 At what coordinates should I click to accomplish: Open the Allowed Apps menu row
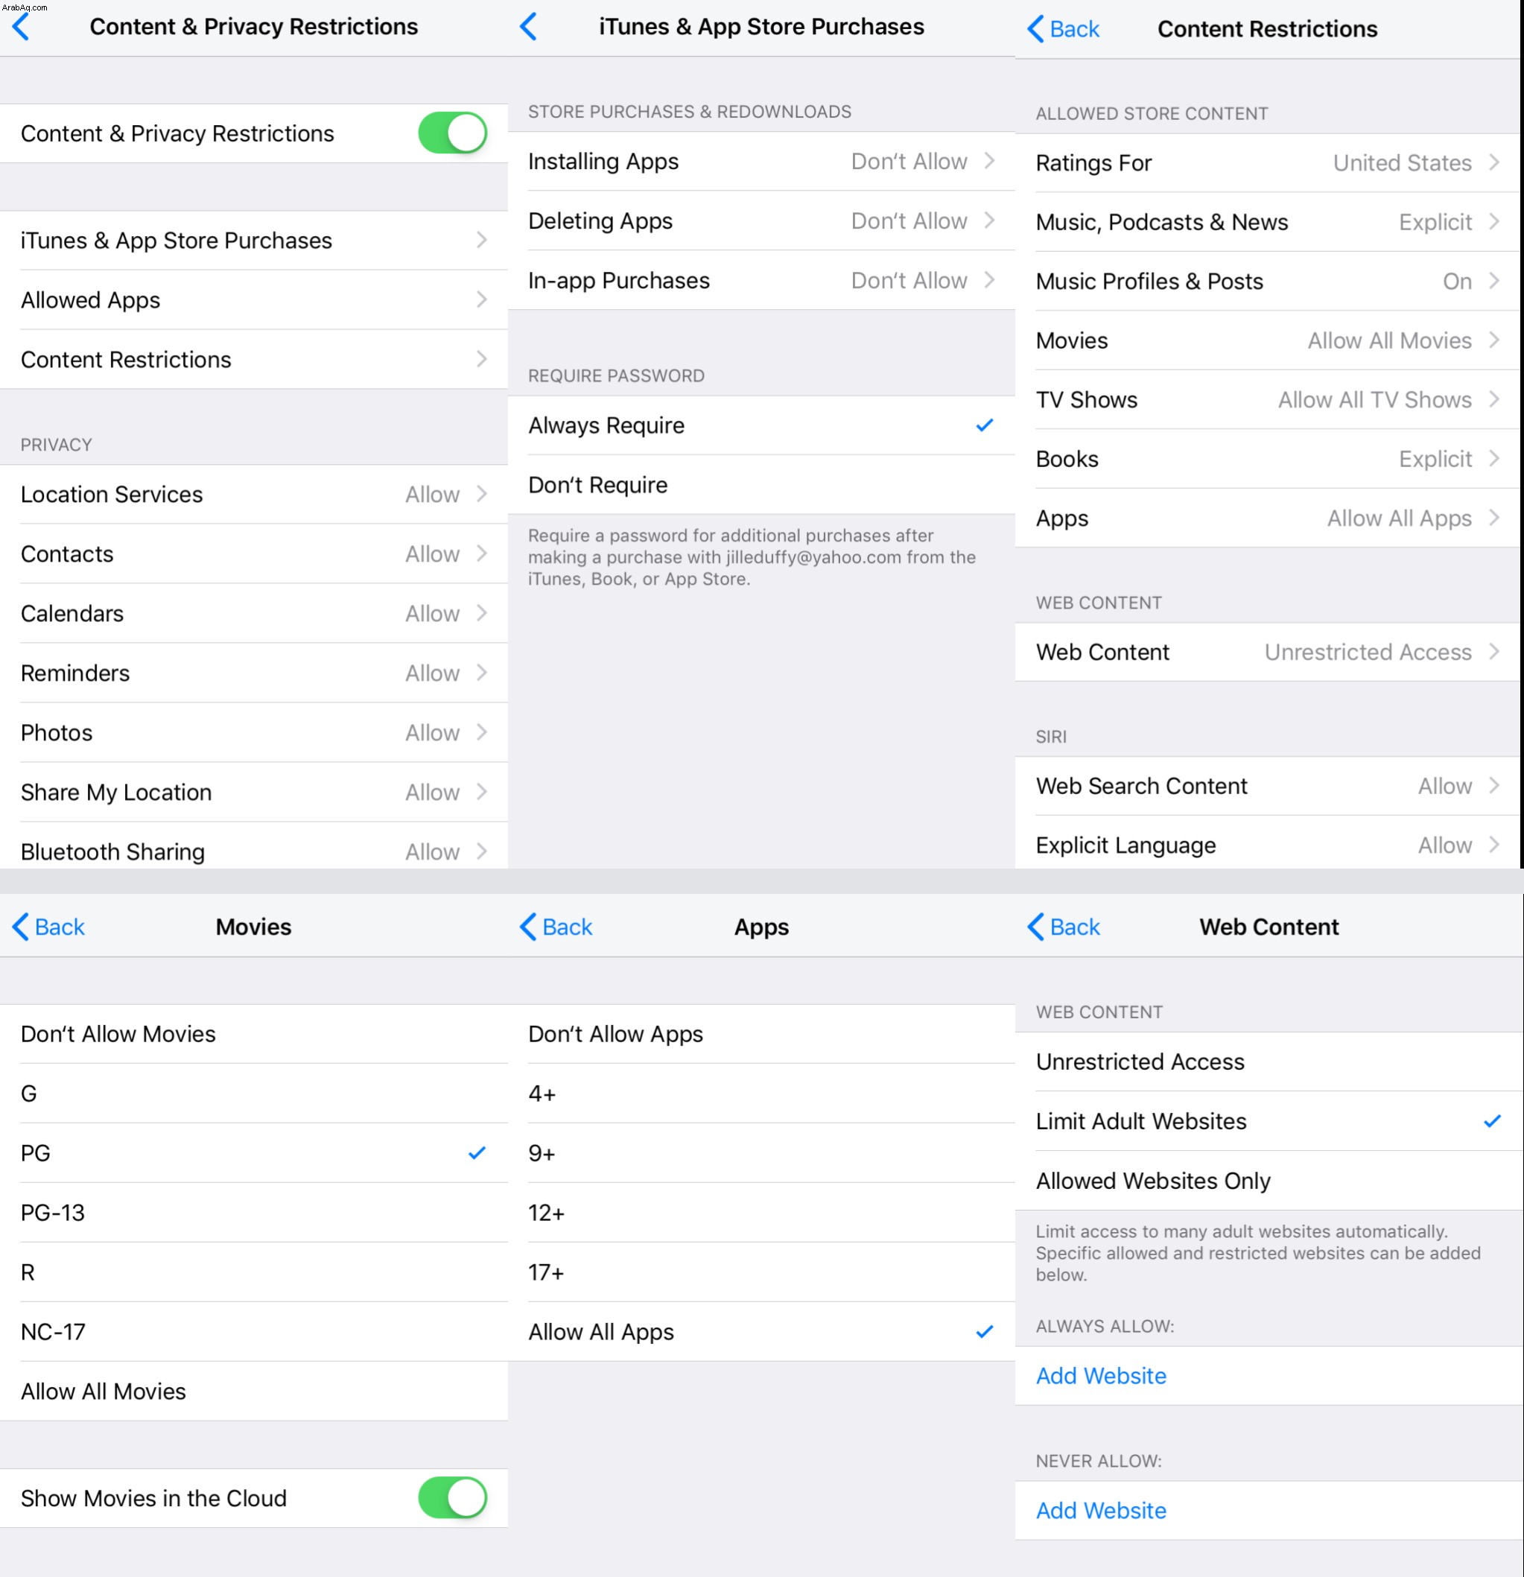[253, 299]
